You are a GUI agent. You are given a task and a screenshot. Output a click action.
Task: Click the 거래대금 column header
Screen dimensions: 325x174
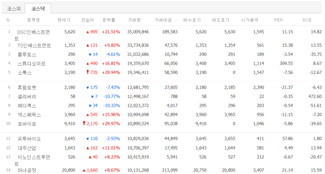163,20
